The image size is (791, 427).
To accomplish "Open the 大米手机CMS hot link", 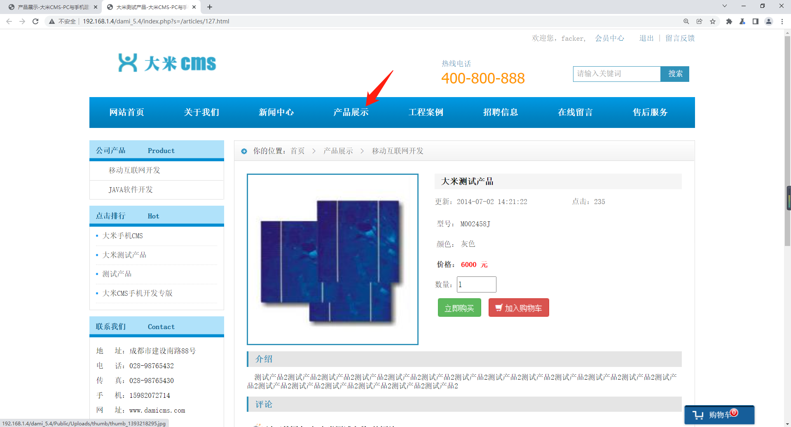I will click(x=122, y=236).
